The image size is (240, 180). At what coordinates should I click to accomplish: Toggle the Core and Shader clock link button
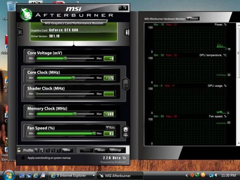pos(126,84)
